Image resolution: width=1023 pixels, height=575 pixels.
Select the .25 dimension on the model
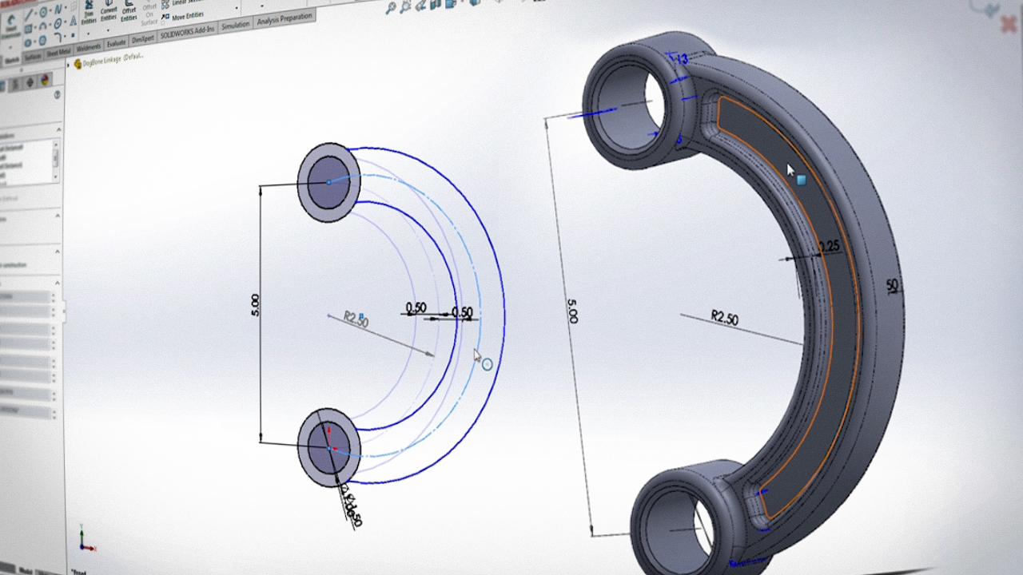click(x=830, y=247)
